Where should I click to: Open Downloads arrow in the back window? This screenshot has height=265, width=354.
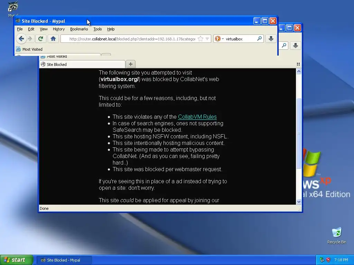point(295,46)
